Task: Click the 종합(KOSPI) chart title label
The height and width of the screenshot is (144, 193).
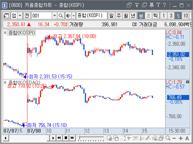Action: click(x=22, y=33)
